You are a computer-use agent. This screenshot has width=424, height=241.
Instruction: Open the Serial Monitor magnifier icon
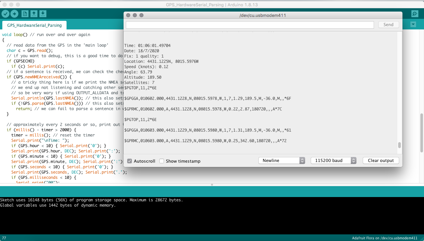[x=414, y=14]
